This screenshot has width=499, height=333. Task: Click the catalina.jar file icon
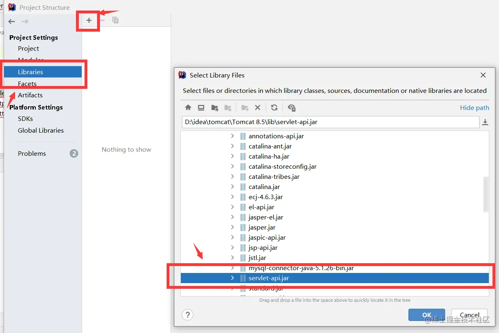pyautogui.click(x=243, y=187)
